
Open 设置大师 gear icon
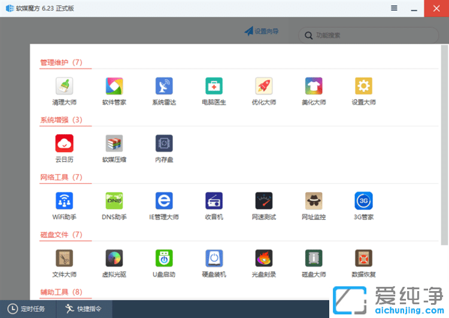[363, 86]
